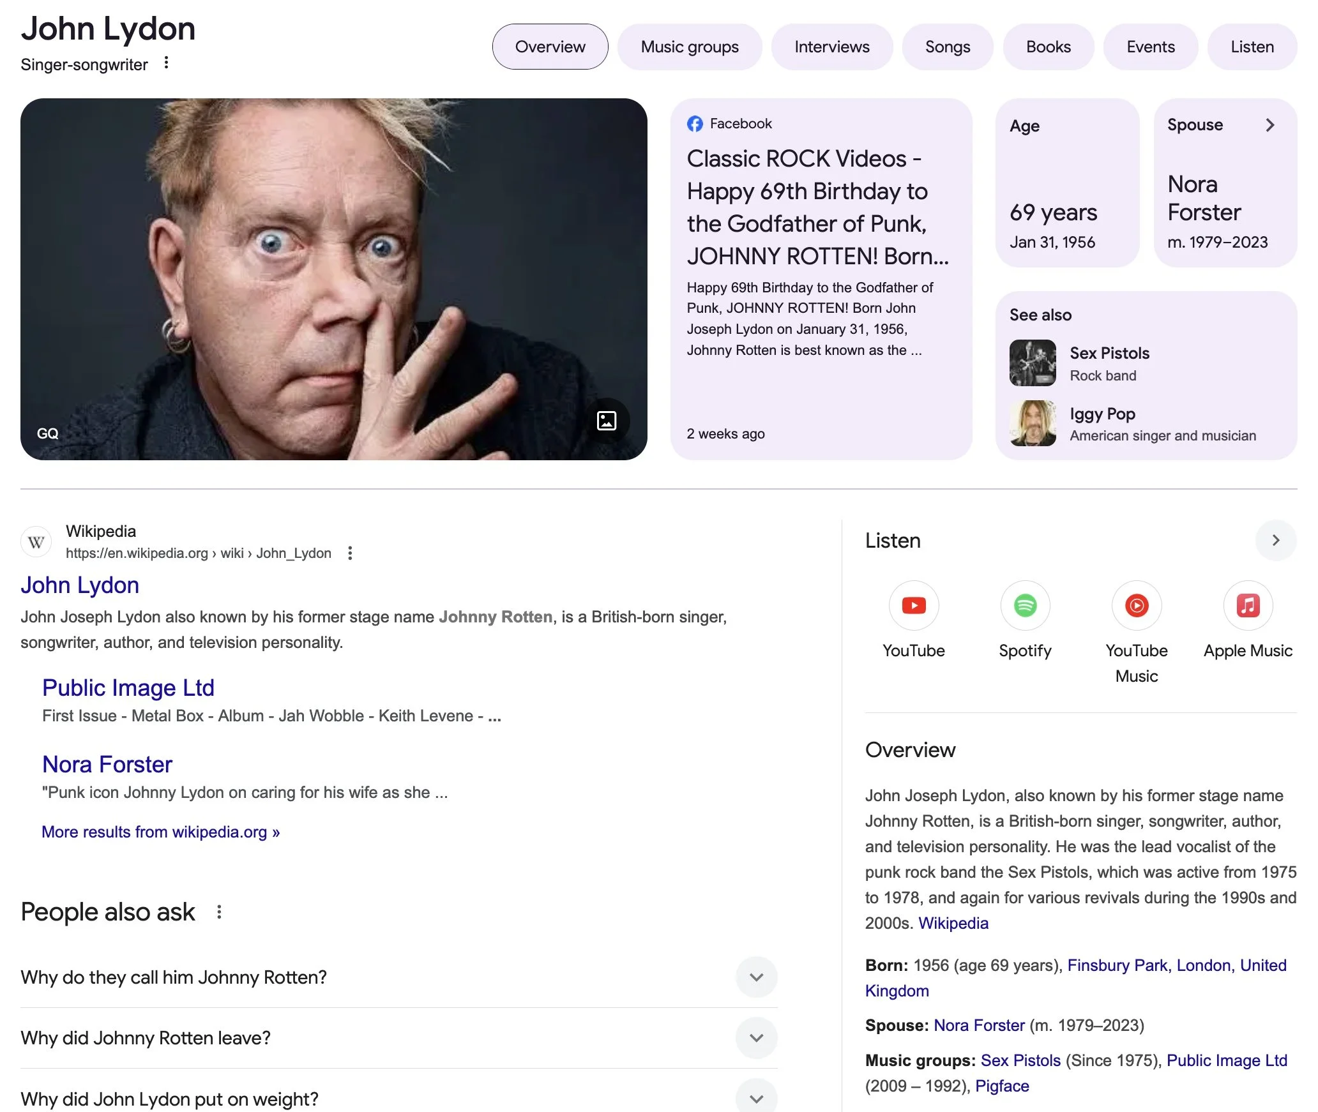Click More results from wikipedia.org

pos(161,832)
